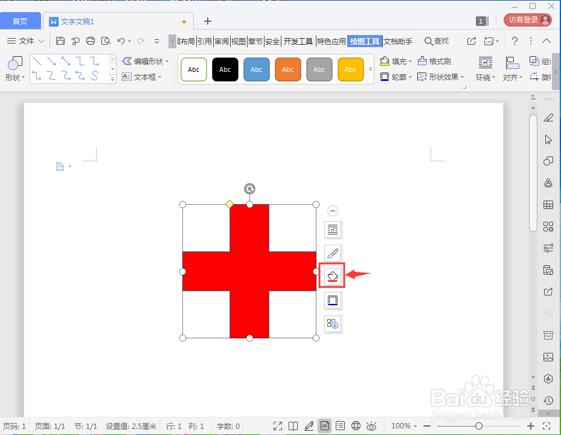Click the share icon in top bar
Screen dimensions: 561x435
472,41
